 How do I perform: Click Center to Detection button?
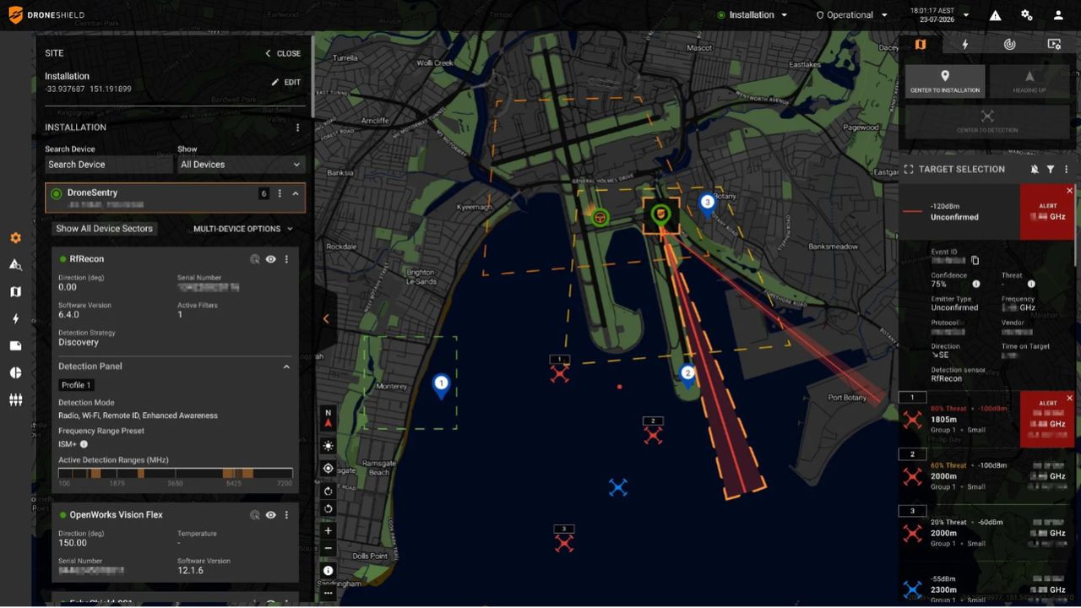(987, 122)
